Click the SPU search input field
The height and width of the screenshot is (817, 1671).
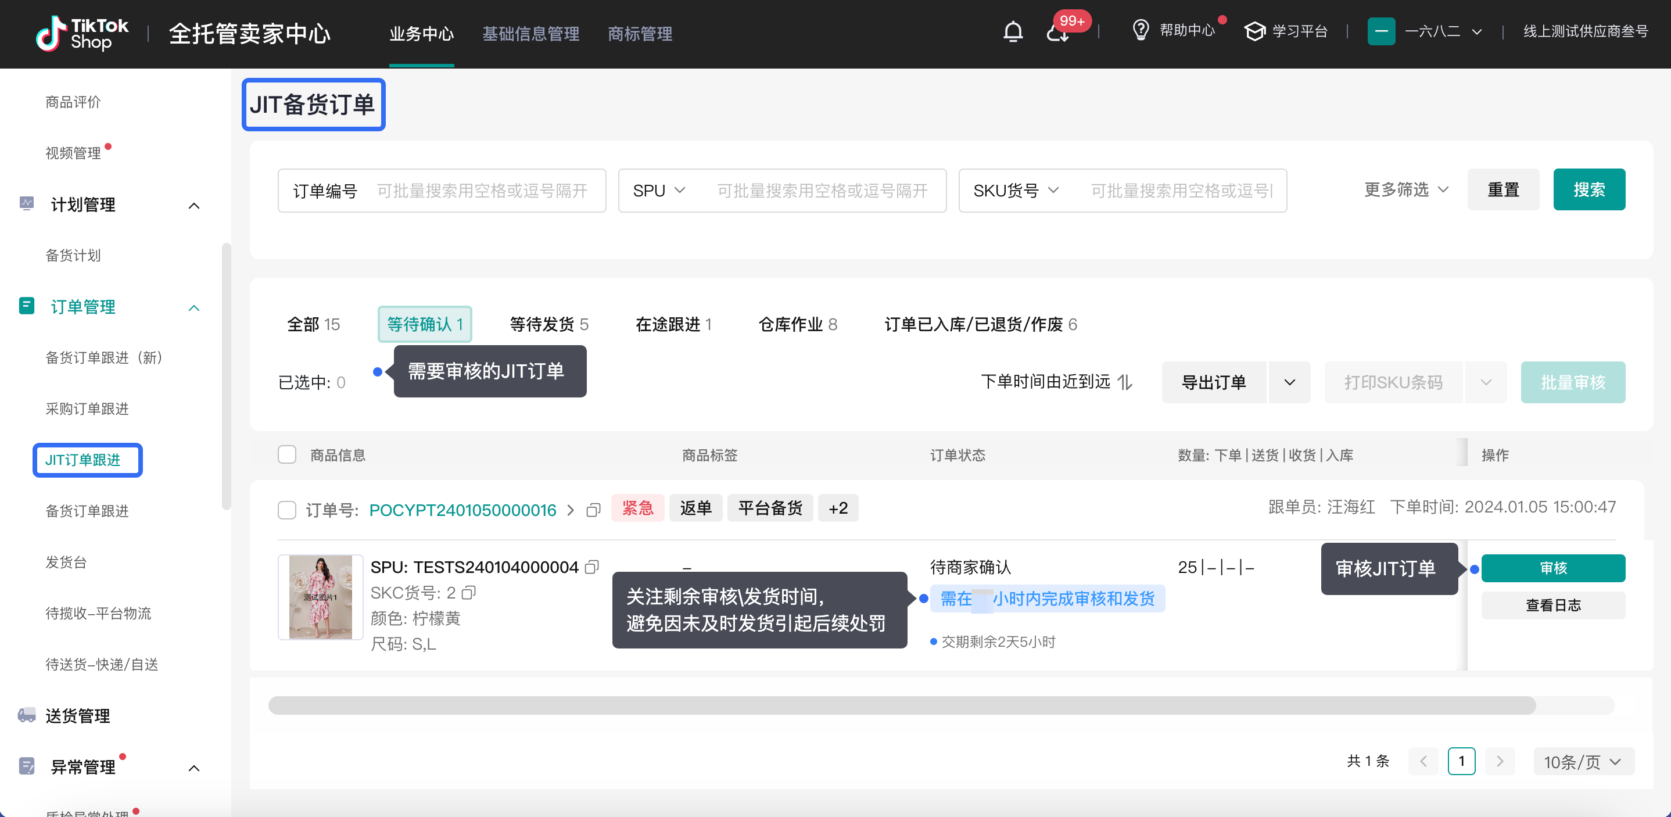822,190
